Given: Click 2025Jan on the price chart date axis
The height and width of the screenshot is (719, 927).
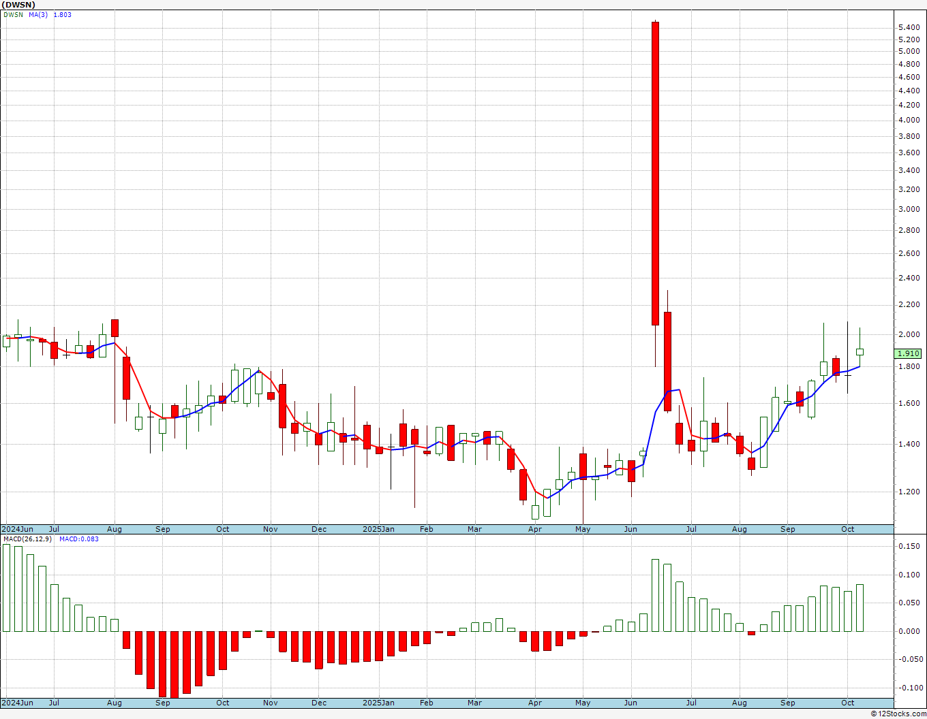Looking at the screenshot, I should click(x=378, y=529).
